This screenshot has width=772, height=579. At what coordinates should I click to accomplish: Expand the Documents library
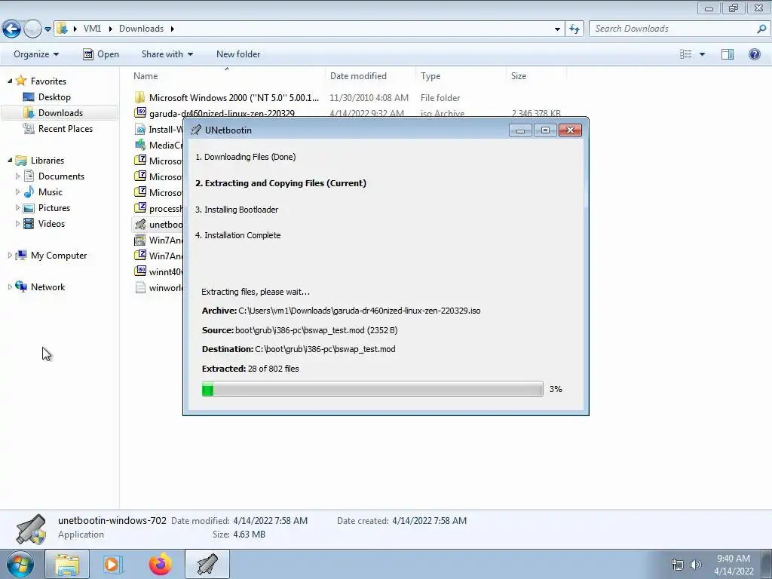18,176
